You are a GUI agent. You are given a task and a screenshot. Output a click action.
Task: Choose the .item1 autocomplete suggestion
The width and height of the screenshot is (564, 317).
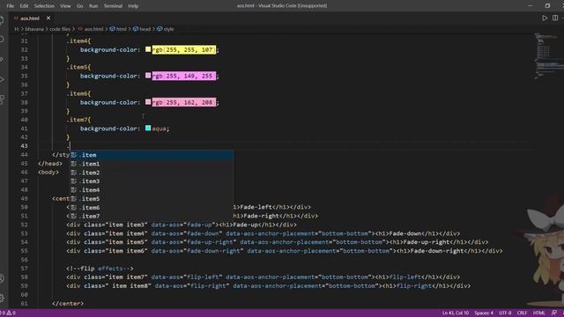tap(151, 164)
